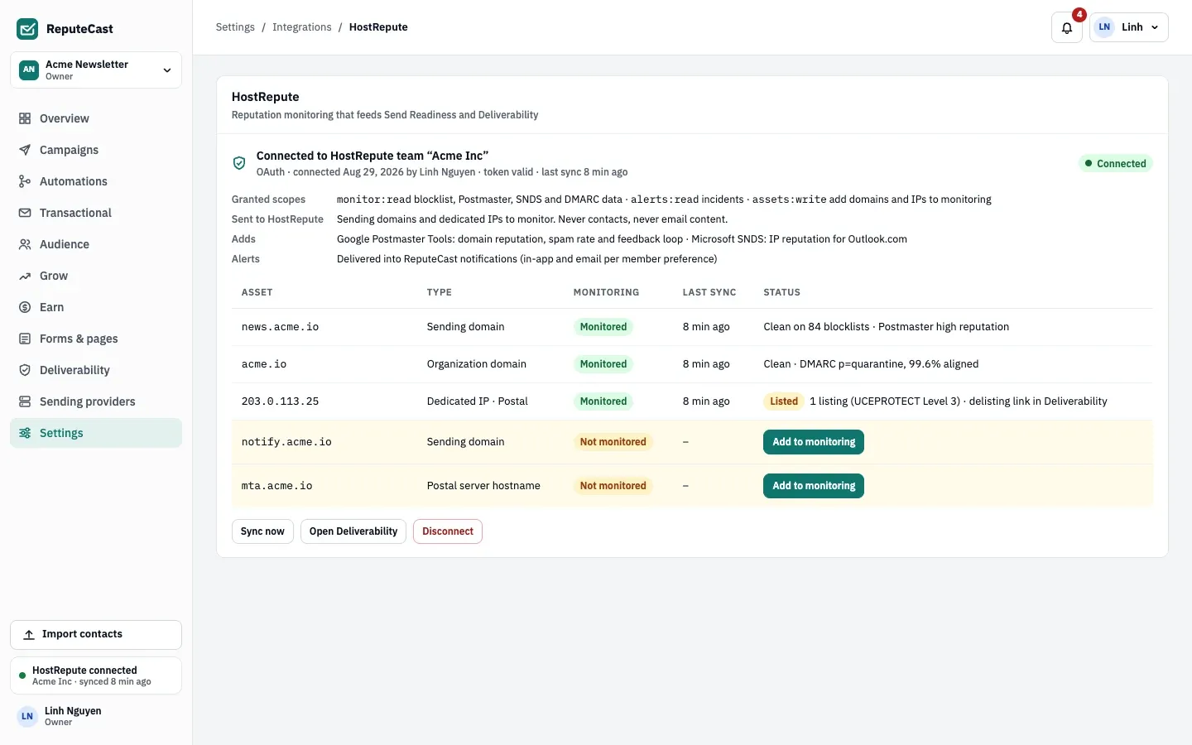Click the Sending providers server icon

25,401
